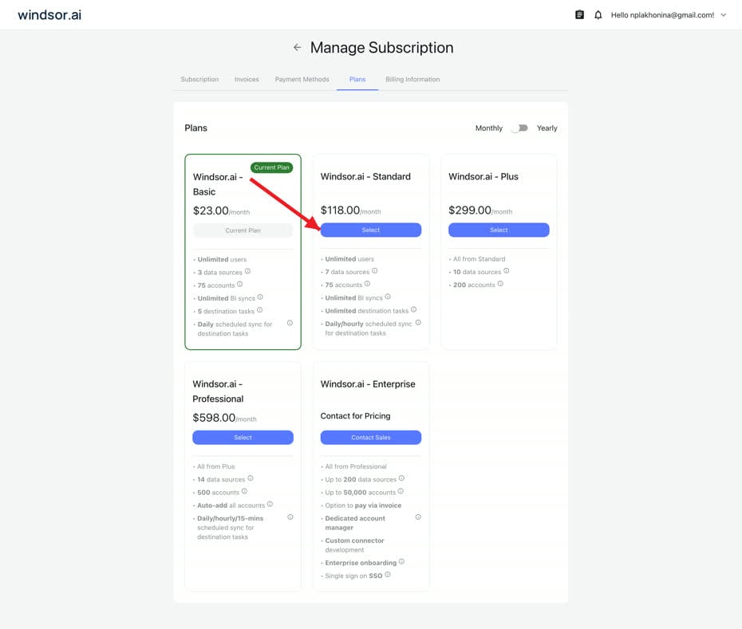Click the Monthly label
742x629 pixels.
[489, 128]
